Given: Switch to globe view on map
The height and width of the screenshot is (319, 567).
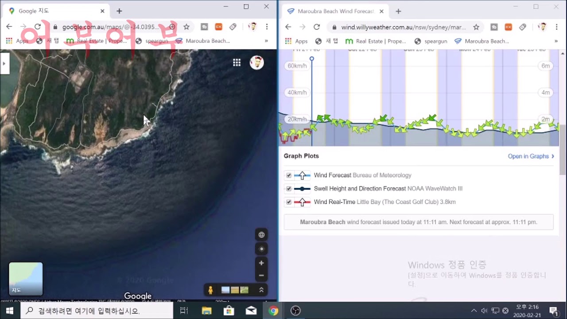Looking at the screenshot, I should [x=261, y=235].
